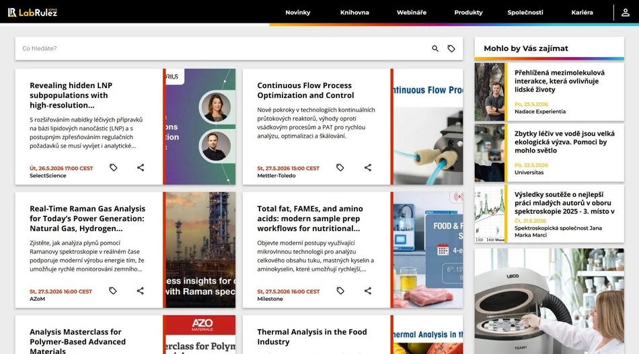Open 'Výsledky soutěže o nejlepší práci' article
The image size is (639, 354).
coord(564,203)
